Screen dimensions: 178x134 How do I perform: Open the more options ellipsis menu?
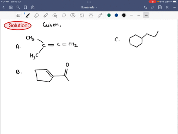click(174, 7)
